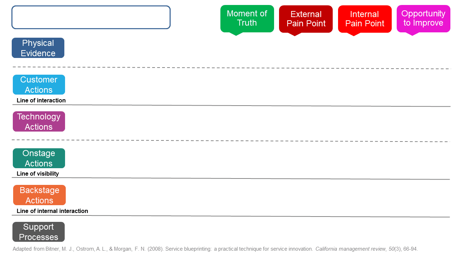This screenshot has height=256, width=455.
Task: Click the Physical Evidence label box
Action: [x=38, y=48]
